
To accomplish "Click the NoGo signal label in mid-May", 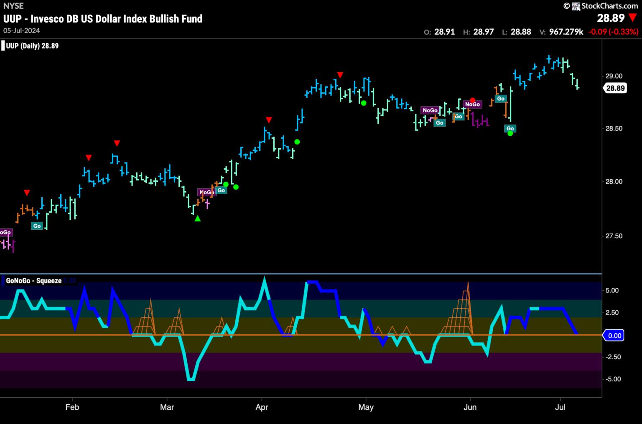I will 430,110.
